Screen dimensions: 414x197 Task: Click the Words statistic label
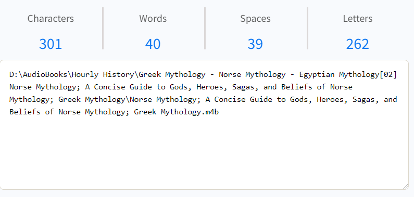[x=153, y=18]
